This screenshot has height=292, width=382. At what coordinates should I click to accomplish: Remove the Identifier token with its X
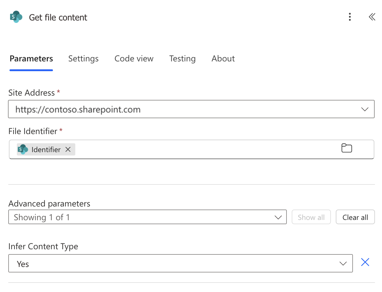[x=68, y=149]
